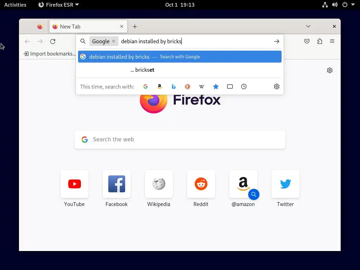Click the volume speaker icon

(x=335, y=5)
